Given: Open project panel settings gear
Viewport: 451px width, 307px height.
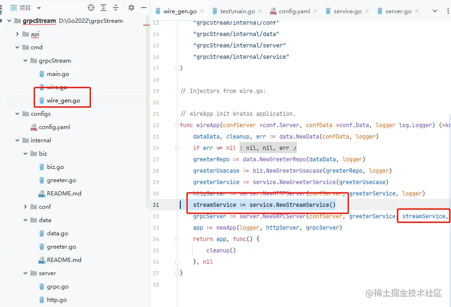Looking at the screenshot, I should (x=131, y=8).
